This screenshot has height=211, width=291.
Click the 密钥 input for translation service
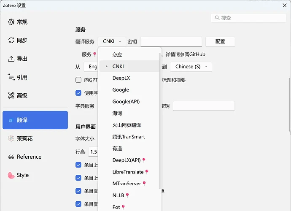[171, 42]
